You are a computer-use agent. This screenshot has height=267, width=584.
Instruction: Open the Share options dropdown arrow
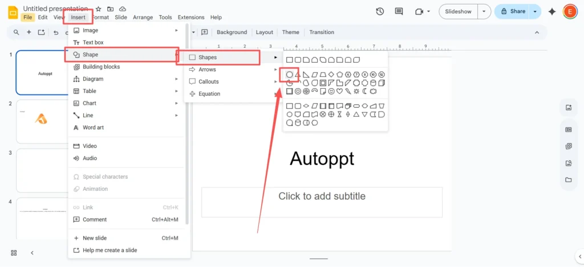click(x=535, y=11)
